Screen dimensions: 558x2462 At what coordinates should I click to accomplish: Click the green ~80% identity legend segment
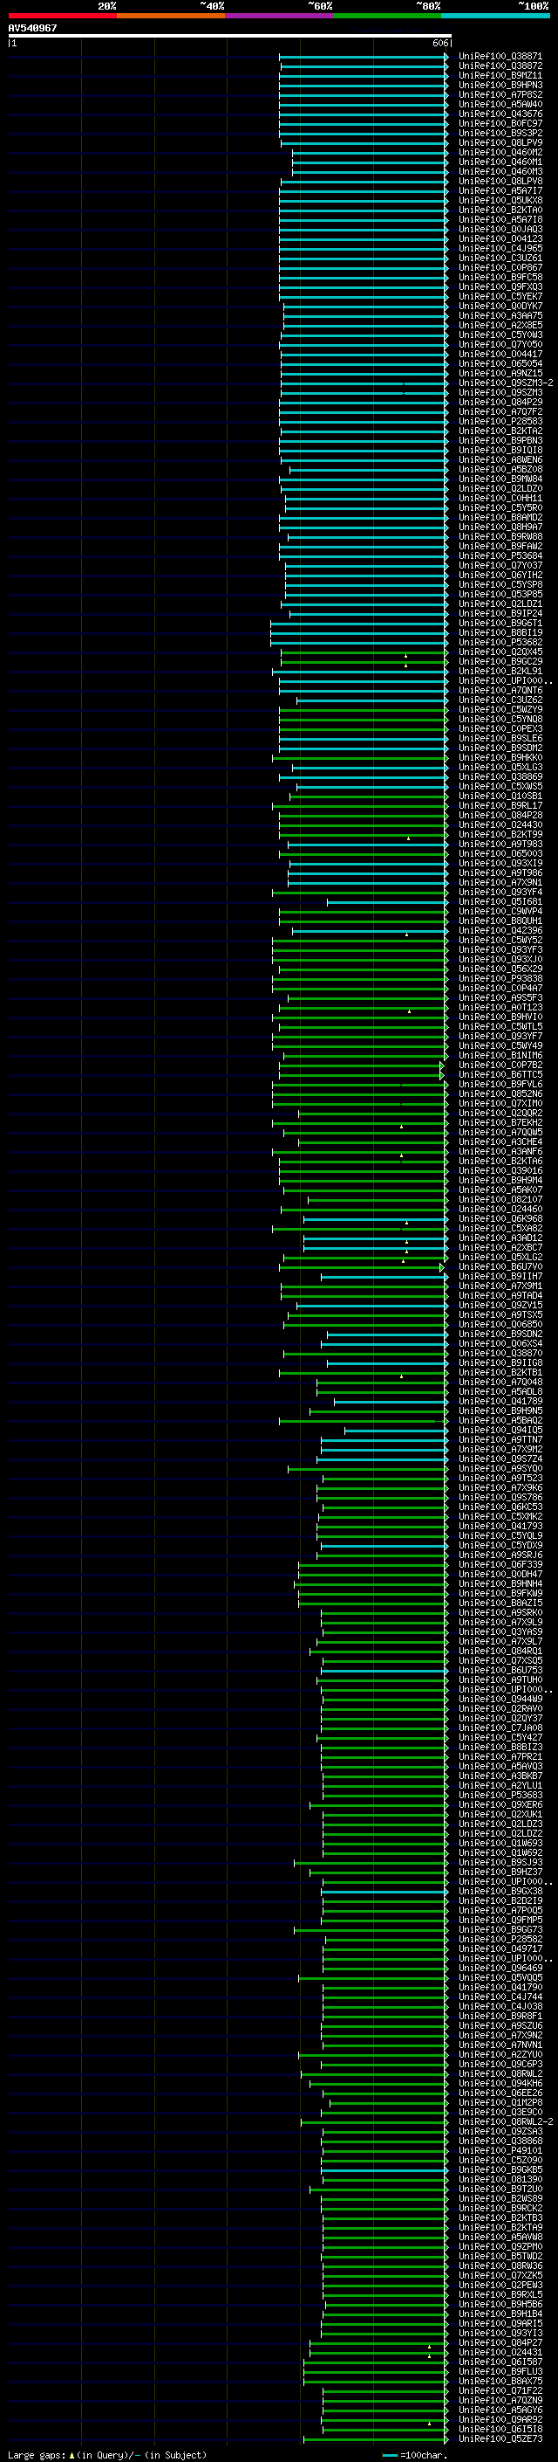(x=387, y=16)
